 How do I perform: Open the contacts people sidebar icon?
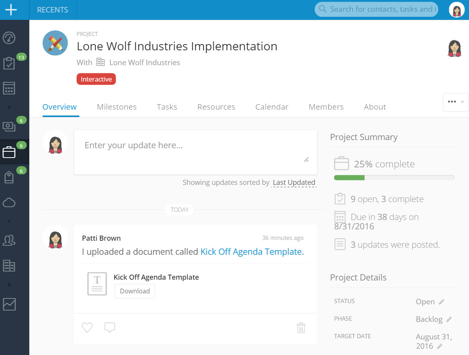pos(9,240)
